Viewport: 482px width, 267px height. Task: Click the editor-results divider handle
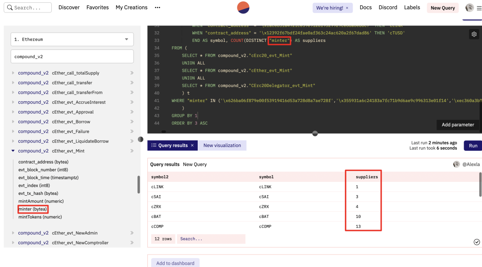(x=315, y=134)
